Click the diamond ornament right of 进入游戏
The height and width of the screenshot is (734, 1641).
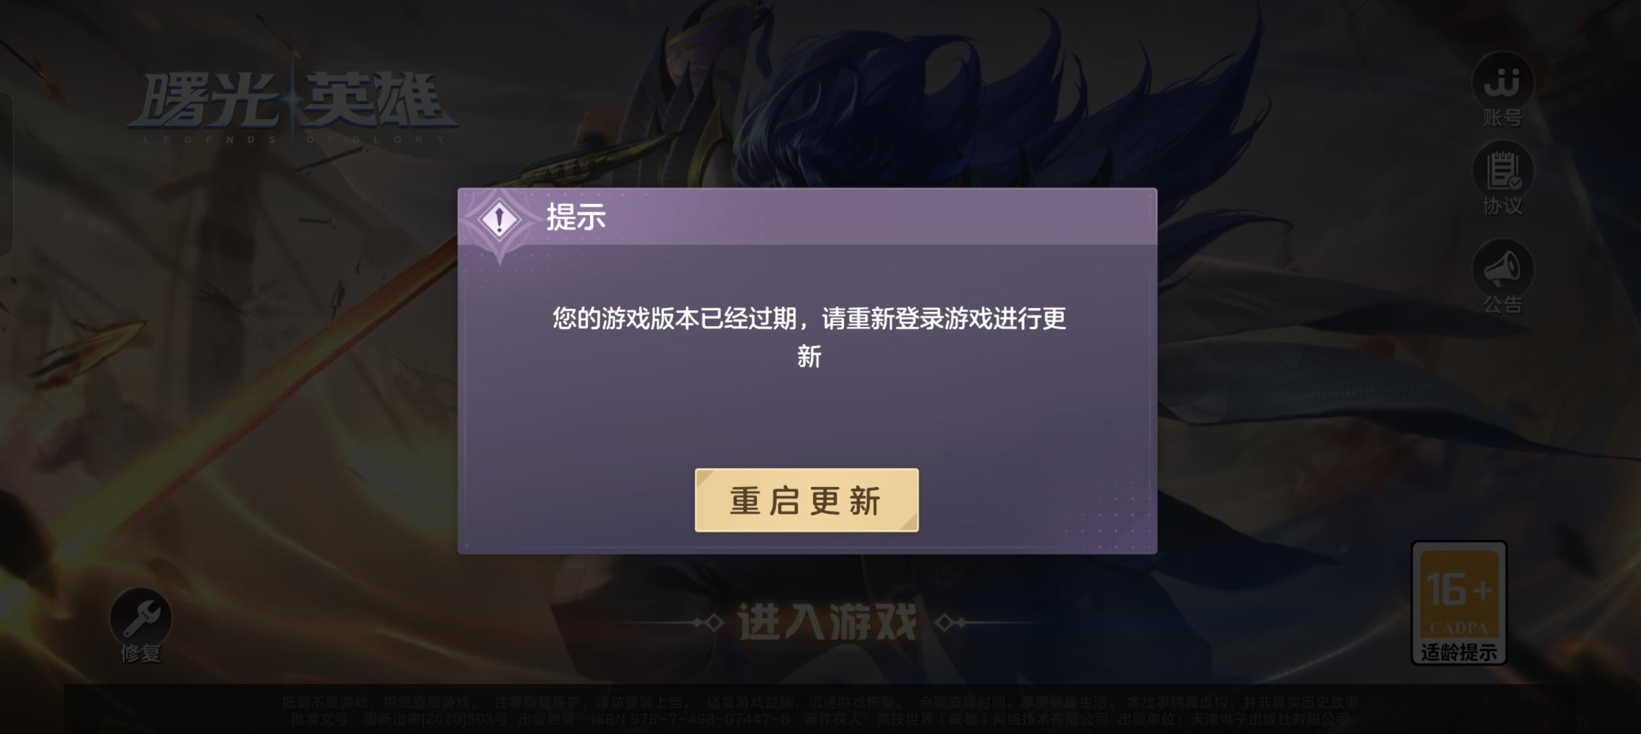coord(949,622)
